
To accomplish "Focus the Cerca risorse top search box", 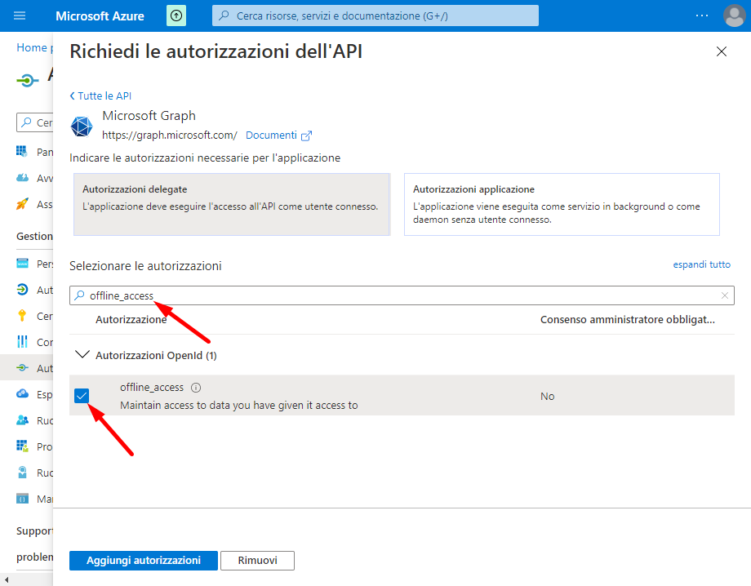I will point(375,16).
